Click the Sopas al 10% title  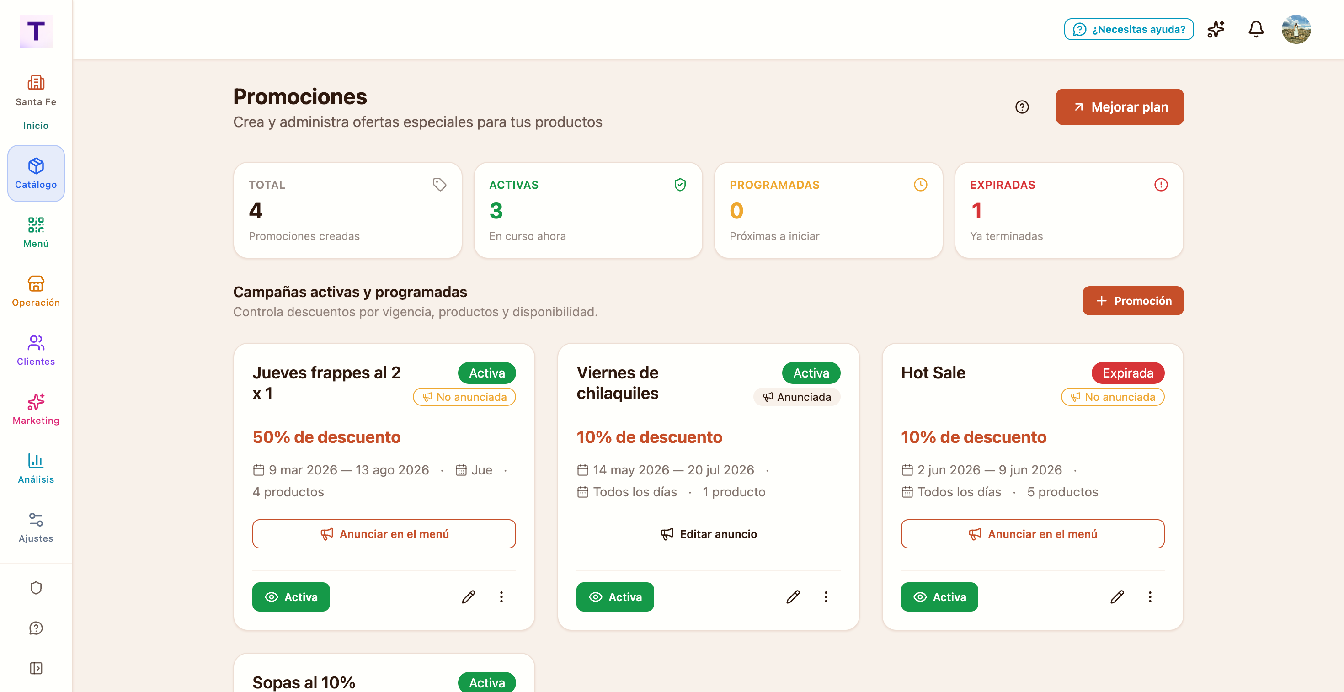(x=304, y=682)
